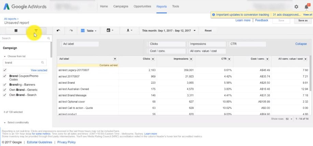Click the CTR metric chip
313x146 pixels.
(x=247, y=44)
